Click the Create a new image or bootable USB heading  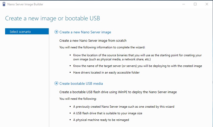pos(53,18)
